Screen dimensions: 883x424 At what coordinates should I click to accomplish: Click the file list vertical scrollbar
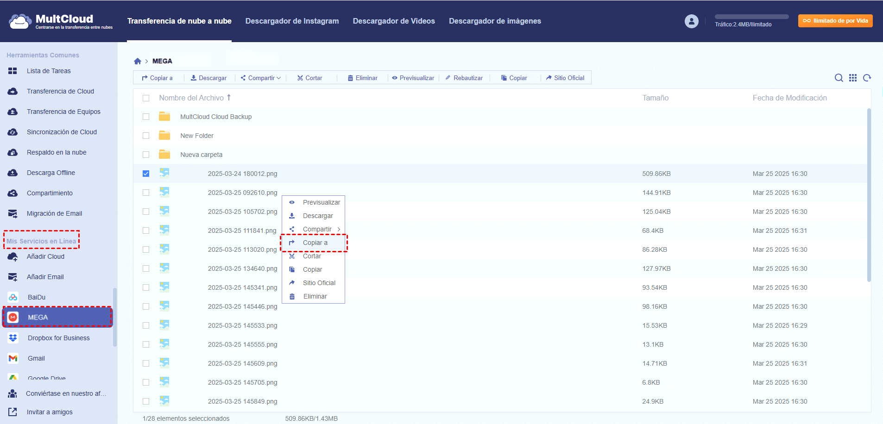[869, 194]
